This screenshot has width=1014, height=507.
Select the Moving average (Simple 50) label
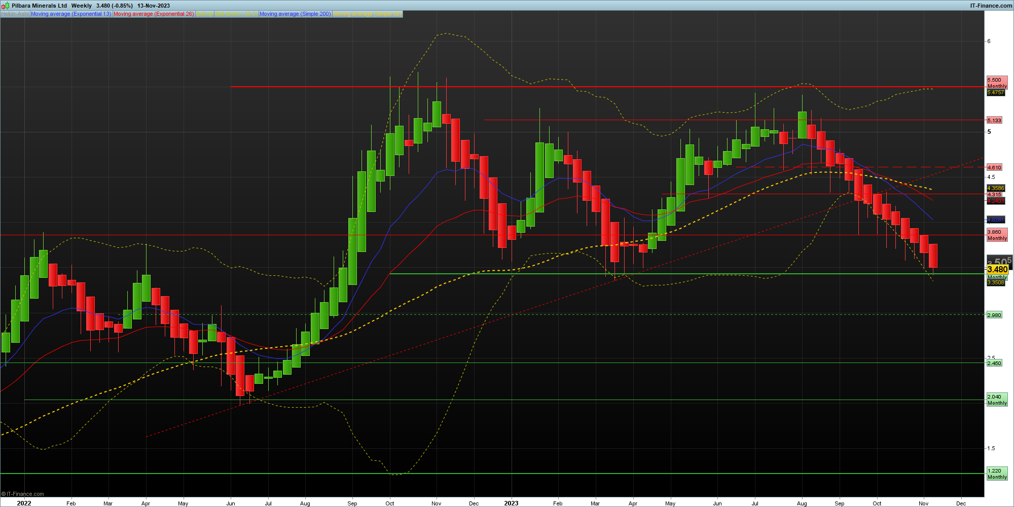[x=367, y=14]
